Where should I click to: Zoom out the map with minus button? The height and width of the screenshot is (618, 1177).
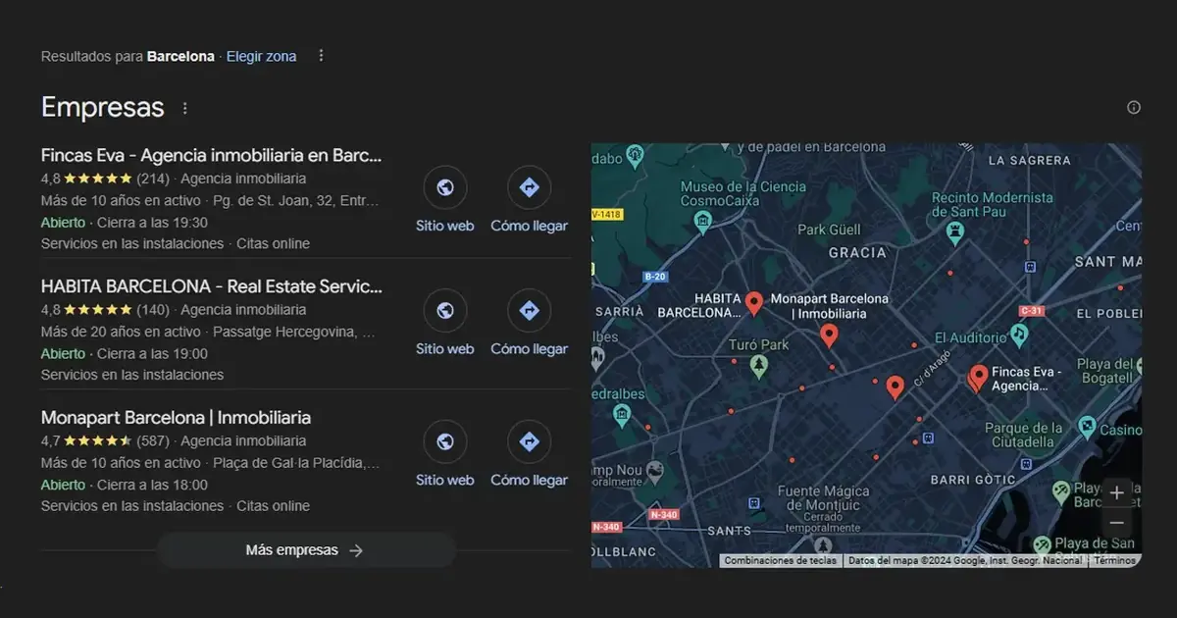1116,523
